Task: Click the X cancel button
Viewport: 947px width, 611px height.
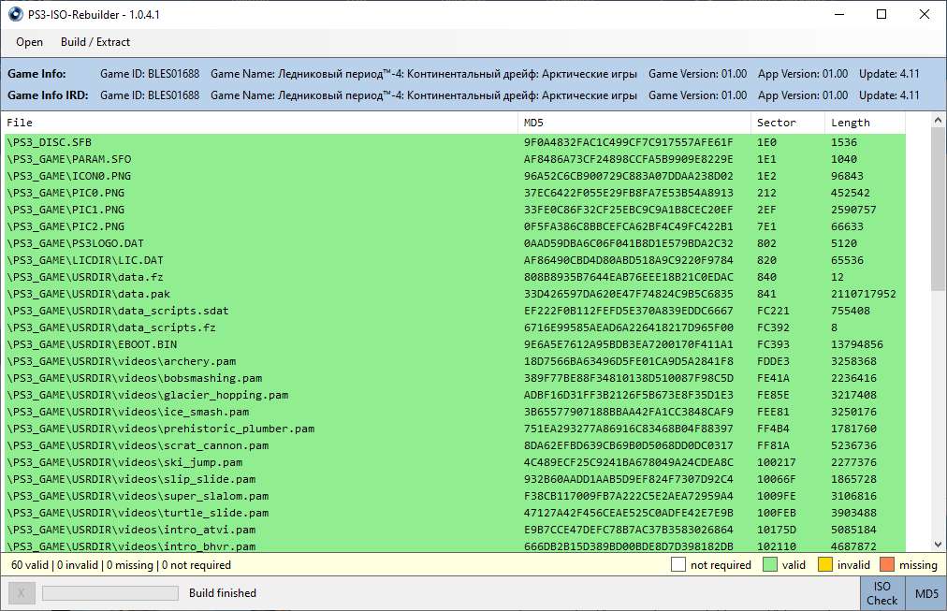Action: [22, 593]
